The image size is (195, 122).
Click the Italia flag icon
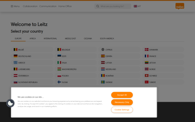(x=59, y=62)
